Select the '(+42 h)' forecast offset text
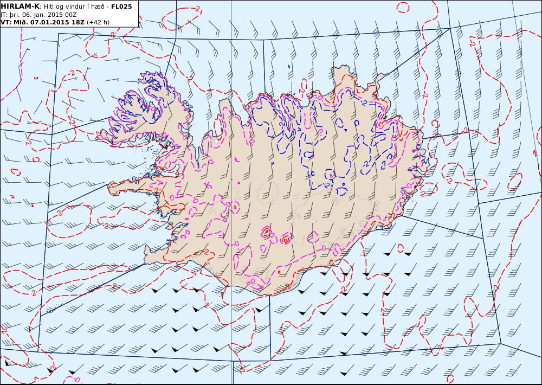 (x=98, y=22)
